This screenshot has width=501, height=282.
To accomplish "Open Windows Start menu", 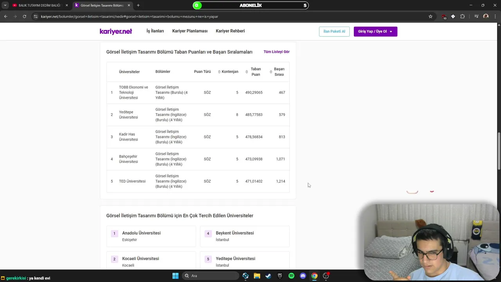I will (175, 276).
